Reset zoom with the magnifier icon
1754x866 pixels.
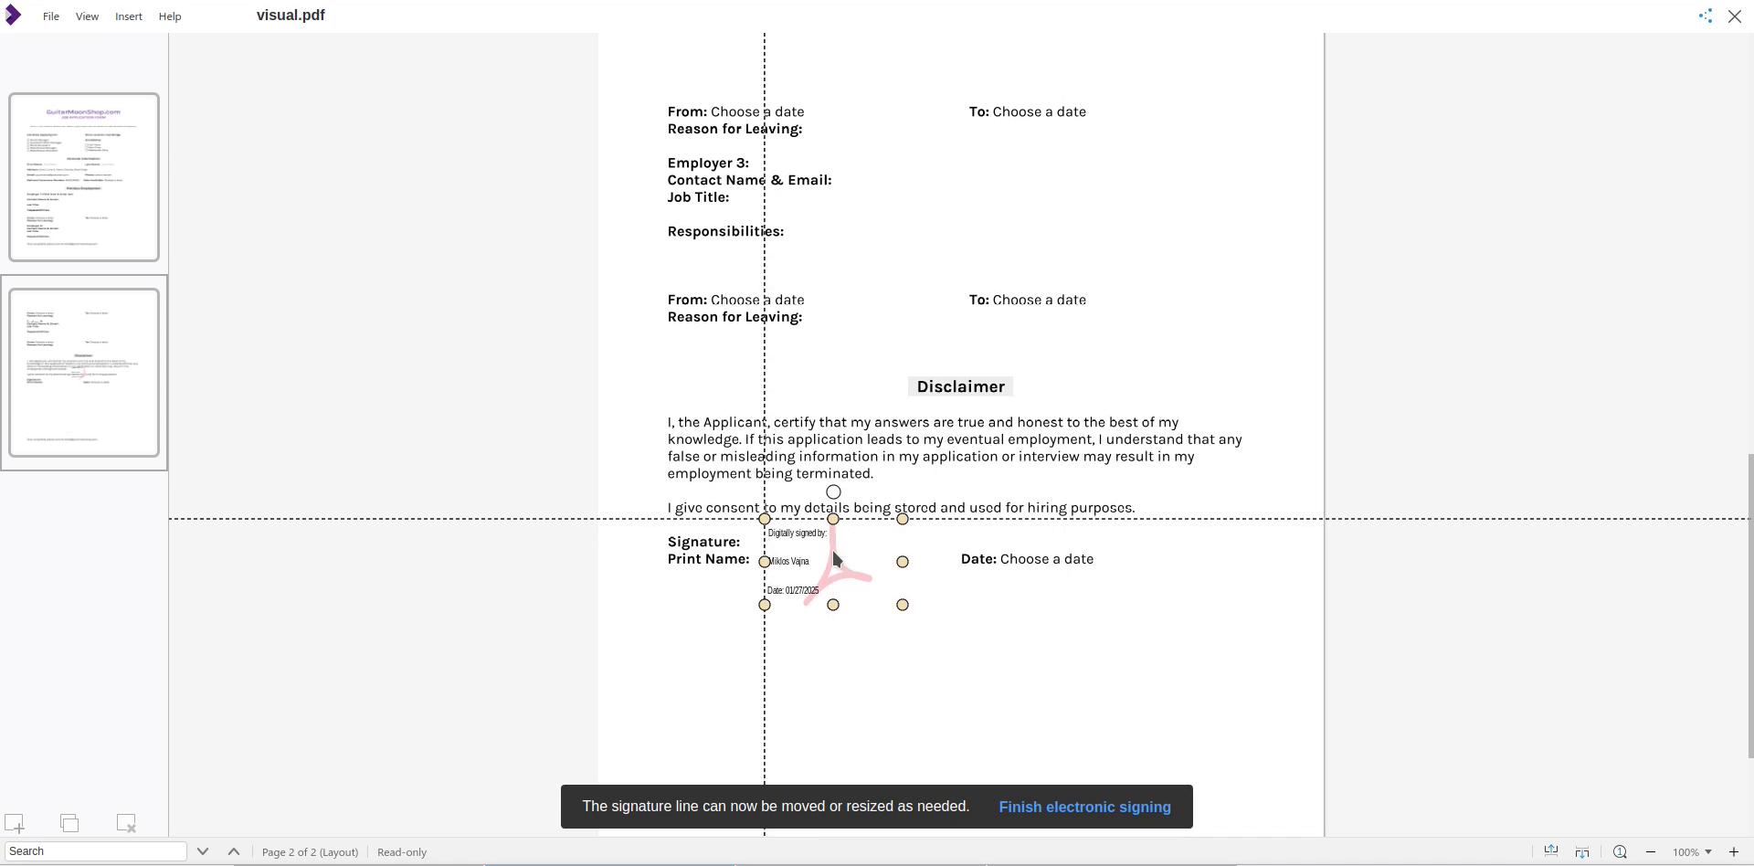point(1620,851)
